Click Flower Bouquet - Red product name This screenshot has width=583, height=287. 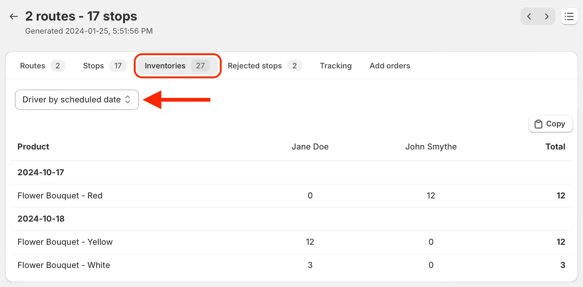60,196
